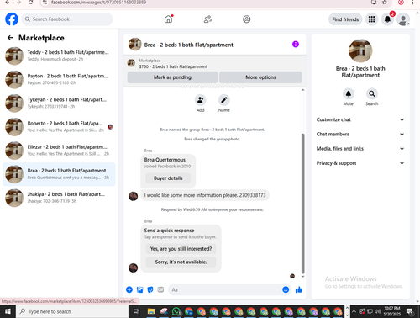Click the sender avatar next to Brea's message
Image resolution: width=420 pixels, height=318 pixels.
pyautogui.click(x=133, y=196)
